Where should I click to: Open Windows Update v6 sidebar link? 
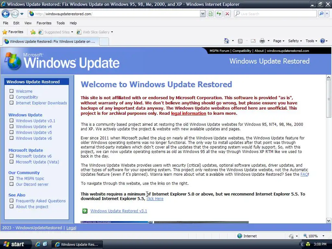pos(34,138)
